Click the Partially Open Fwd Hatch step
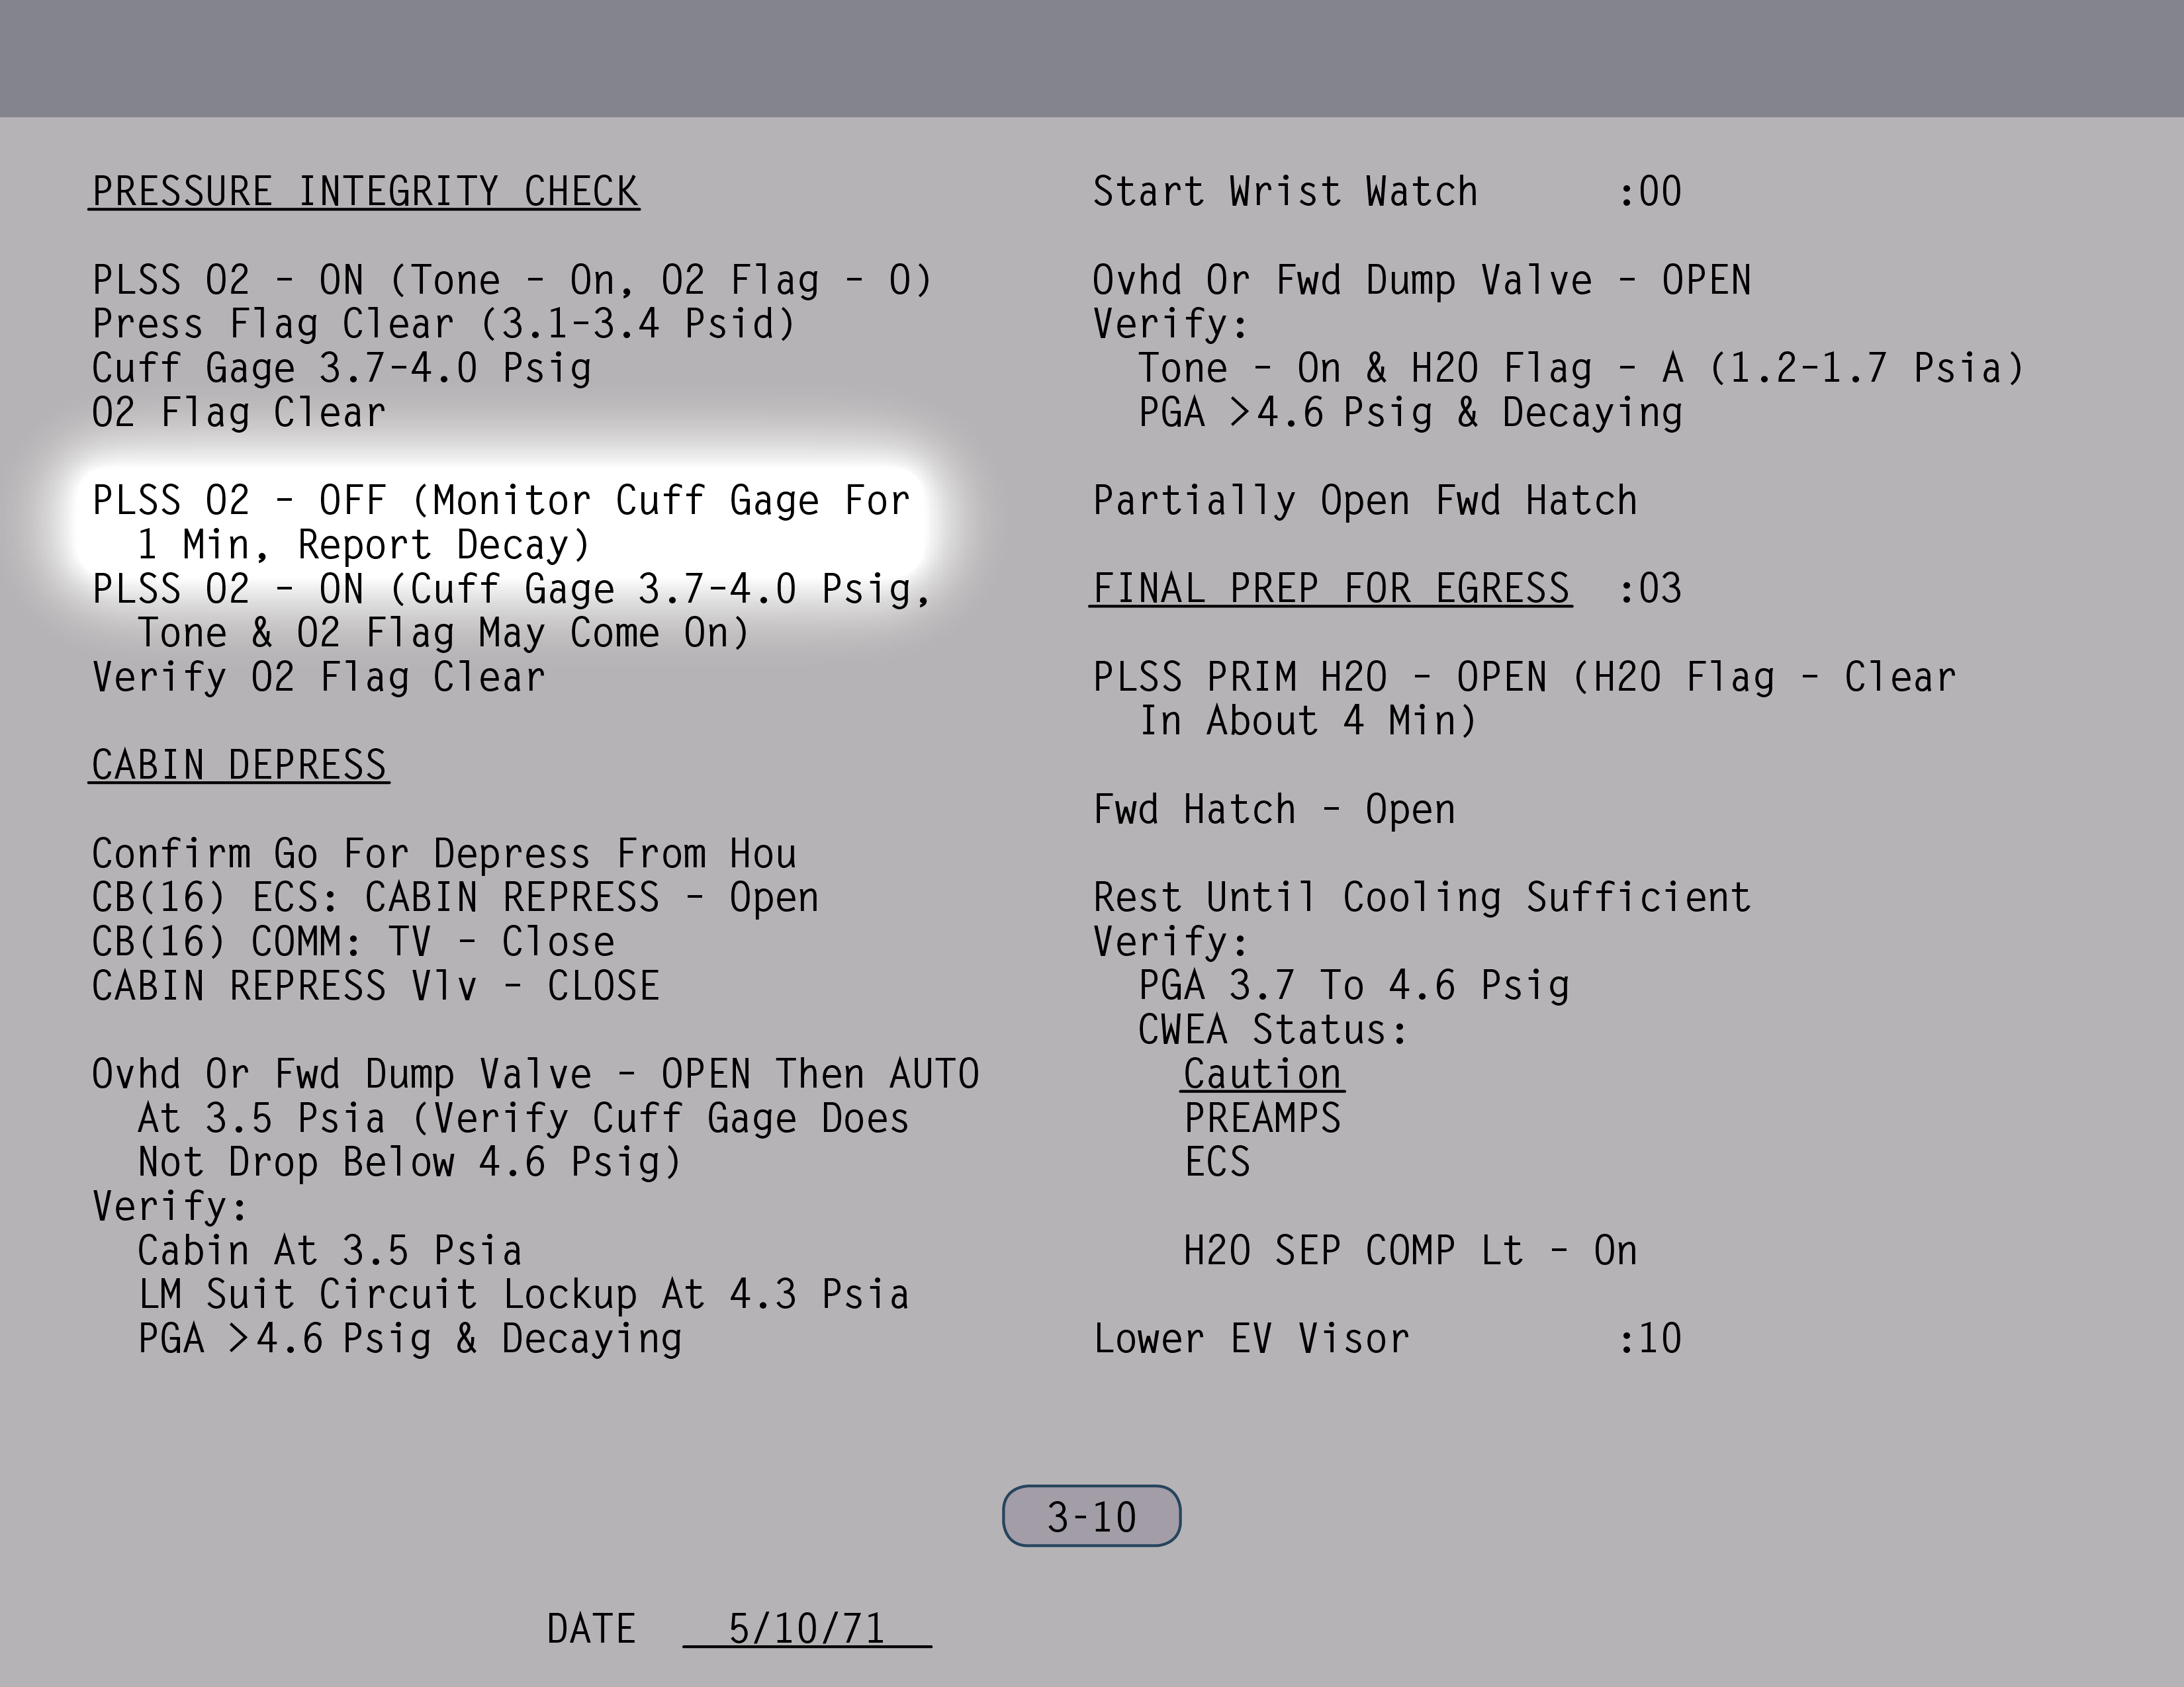This screenshot has height=1687, width=2184. (1365, 501)
